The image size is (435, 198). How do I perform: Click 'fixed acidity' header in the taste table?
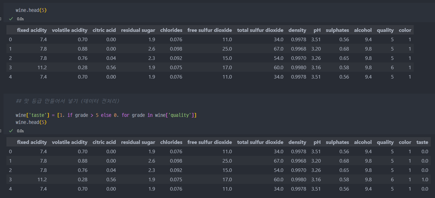click(32, 142)
